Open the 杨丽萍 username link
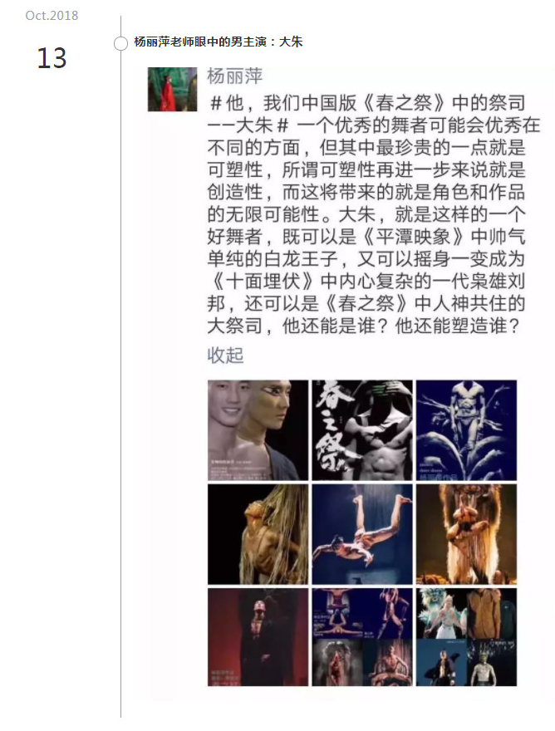 click(234, 76)
